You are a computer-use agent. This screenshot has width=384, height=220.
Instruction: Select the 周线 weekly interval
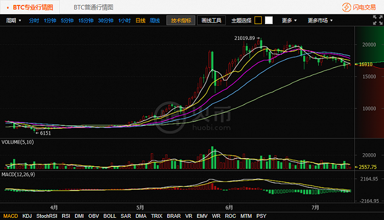pos(155,21)
